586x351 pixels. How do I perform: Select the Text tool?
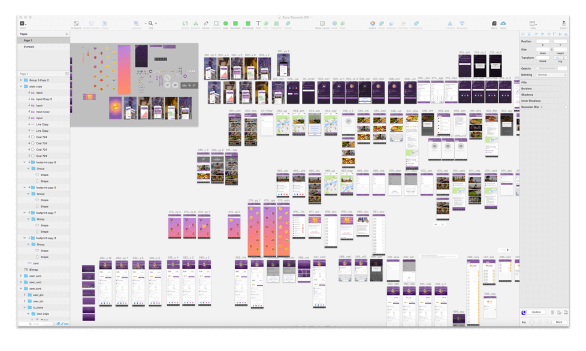point(258,24)
